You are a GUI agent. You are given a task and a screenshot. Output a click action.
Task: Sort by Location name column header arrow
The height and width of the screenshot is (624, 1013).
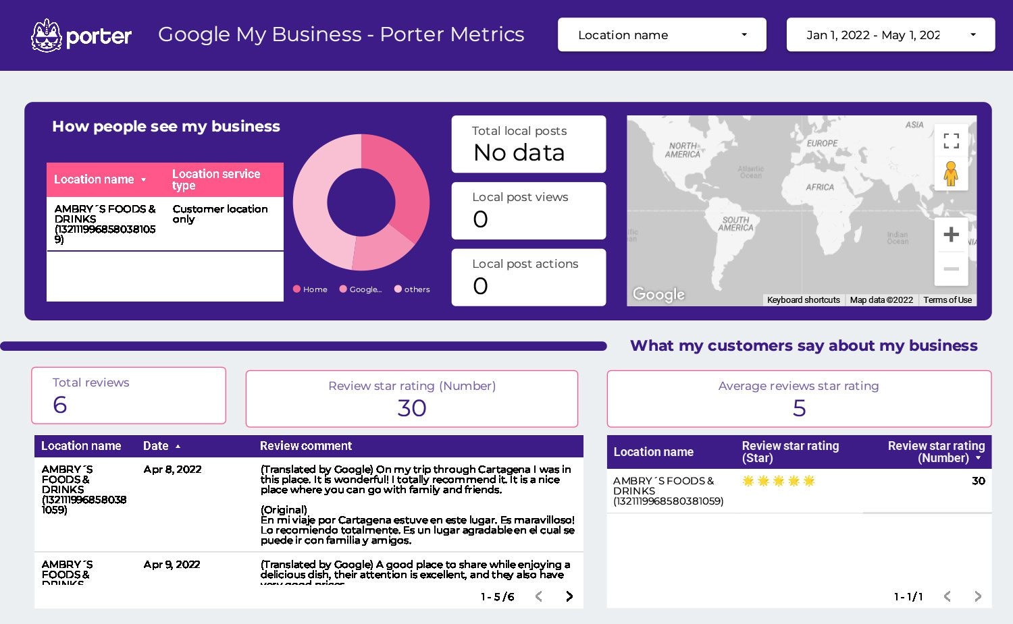coord(143,180)
